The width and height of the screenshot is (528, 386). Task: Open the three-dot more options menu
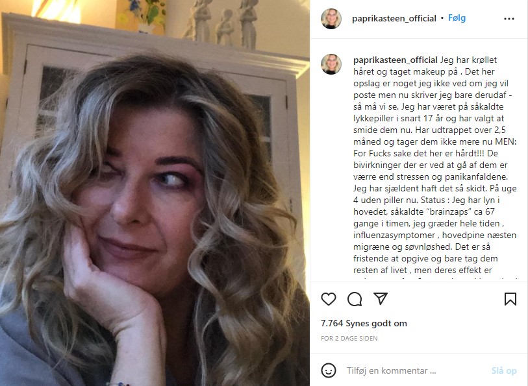point(509,19)
